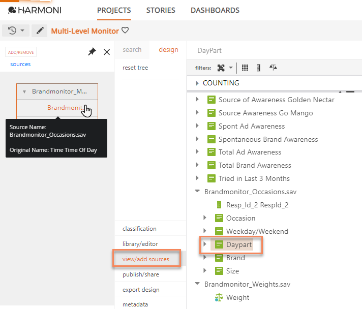Click the filters selection icon

click(x=221, y=68)
